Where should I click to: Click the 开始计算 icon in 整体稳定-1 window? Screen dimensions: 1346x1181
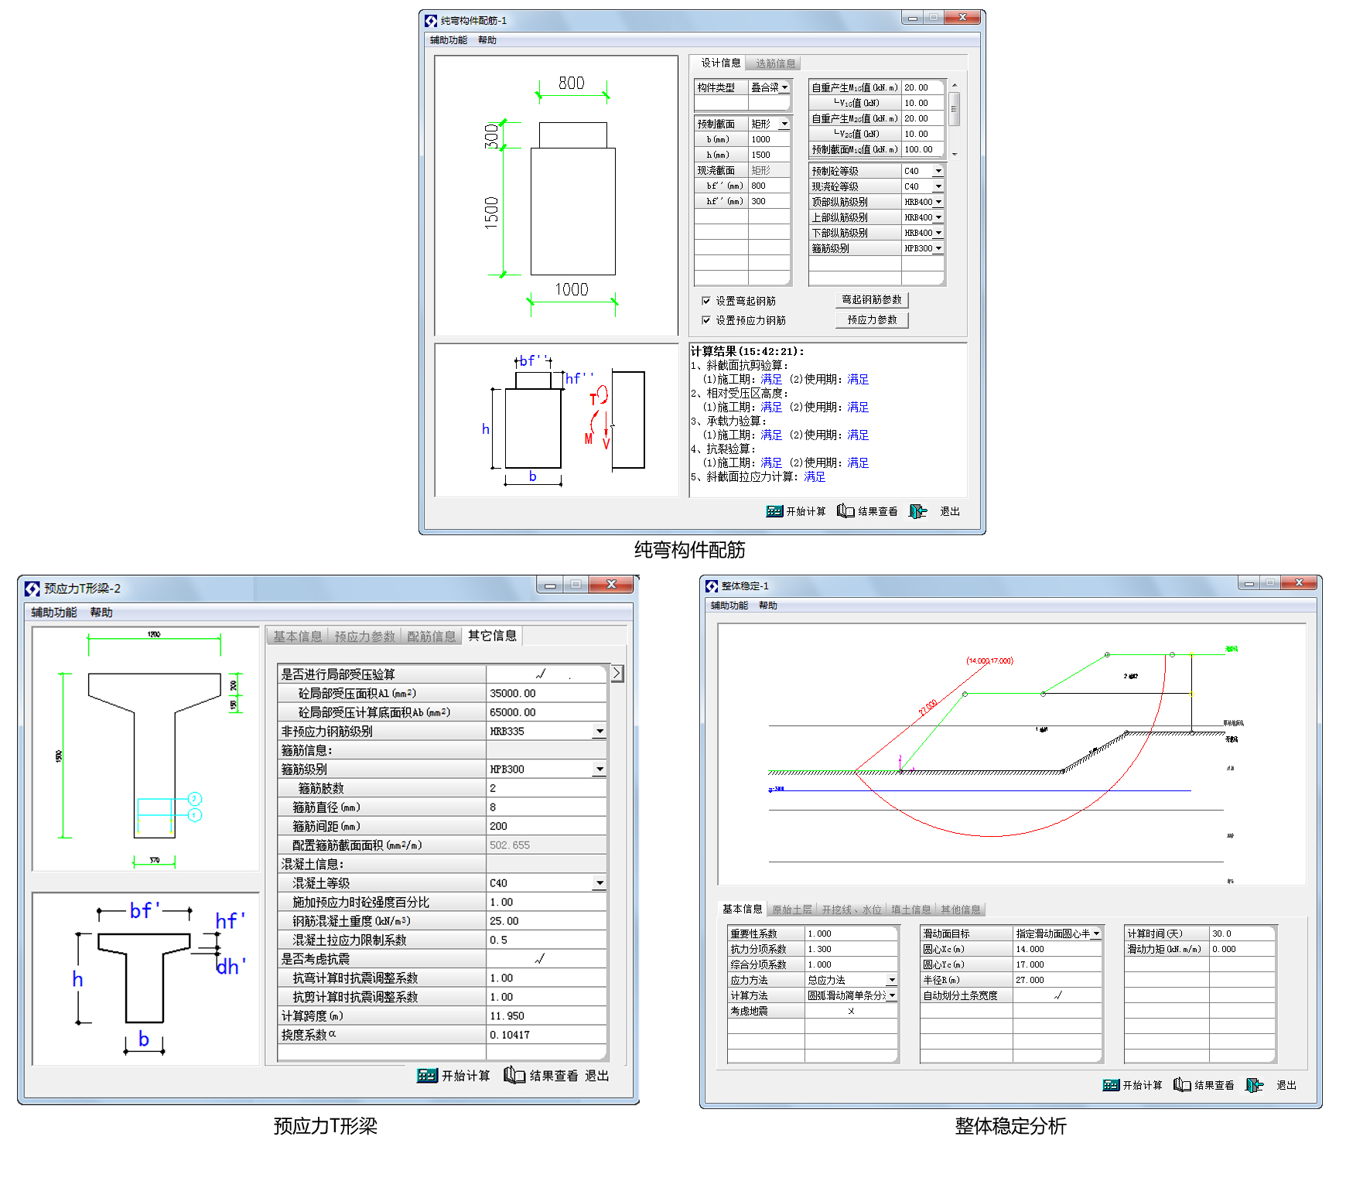(1111, 1085)
